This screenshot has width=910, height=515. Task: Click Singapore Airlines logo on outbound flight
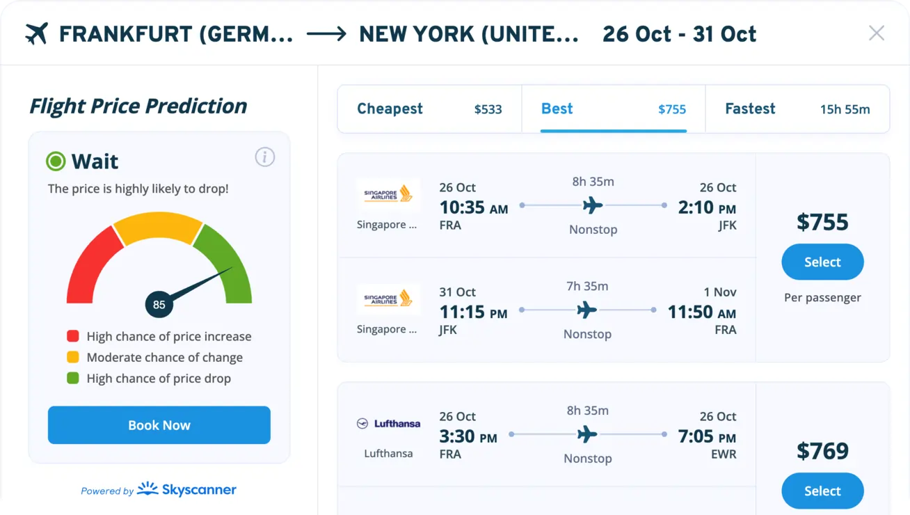388,195
